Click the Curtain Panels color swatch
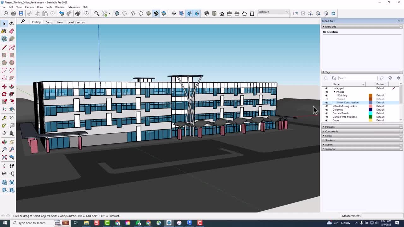 (370, 113)
